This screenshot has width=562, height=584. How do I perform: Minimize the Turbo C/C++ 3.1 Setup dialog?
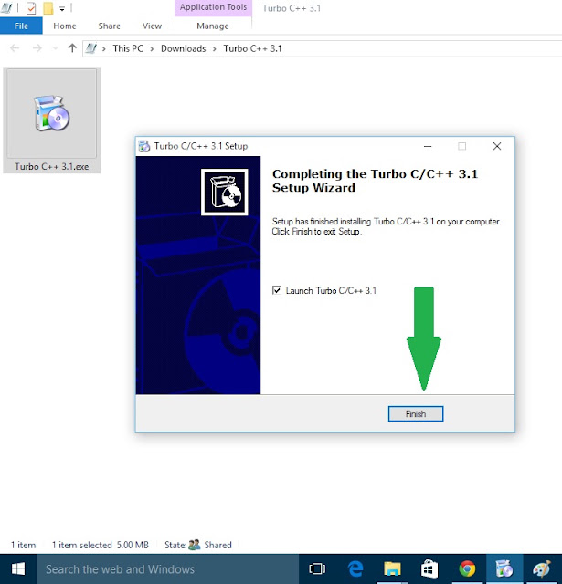[x=428, y=146]
